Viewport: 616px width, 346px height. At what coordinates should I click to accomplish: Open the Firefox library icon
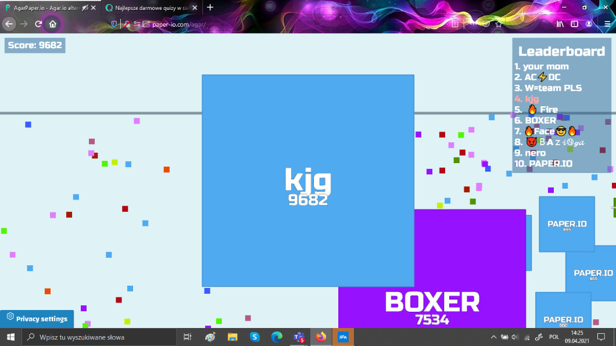pyautogui.click(x=561, y=24)
